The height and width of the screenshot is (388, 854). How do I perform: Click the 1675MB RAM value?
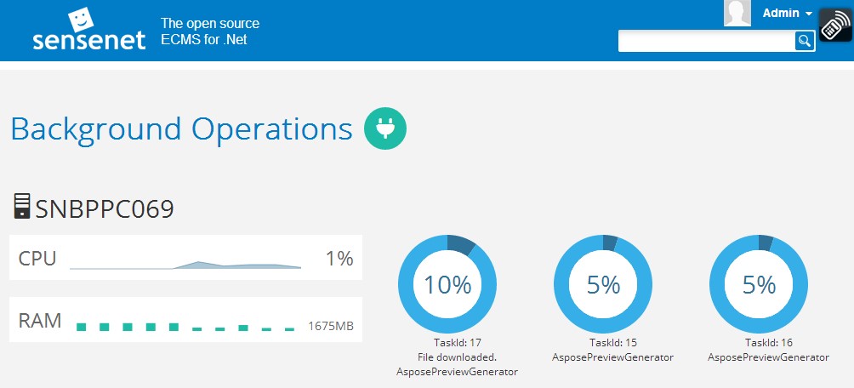click(x=331, y=326)
